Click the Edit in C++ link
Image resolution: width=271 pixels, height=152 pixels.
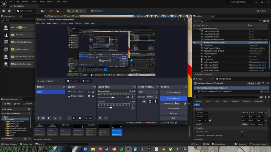[x=264, y=91]
